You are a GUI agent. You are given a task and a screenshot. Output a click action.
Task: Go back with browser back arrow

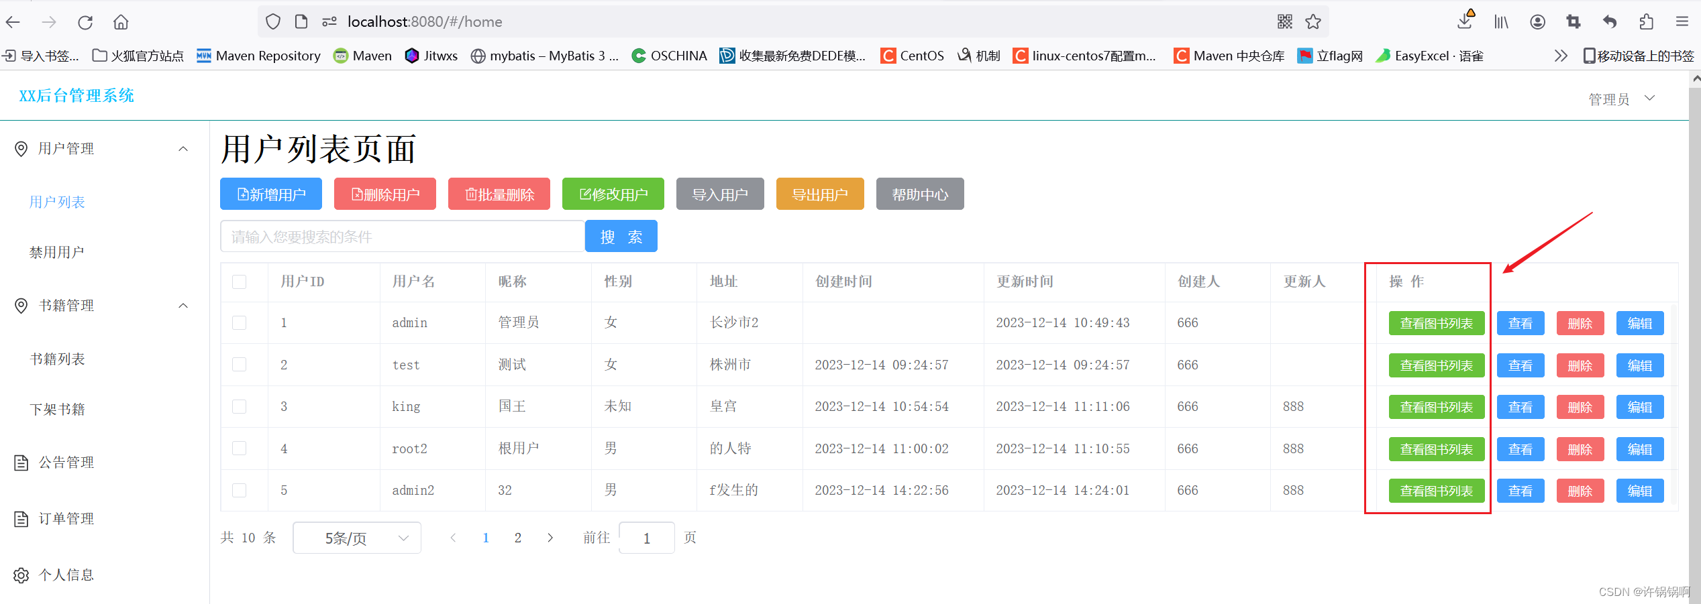click(x=13, y=22)
